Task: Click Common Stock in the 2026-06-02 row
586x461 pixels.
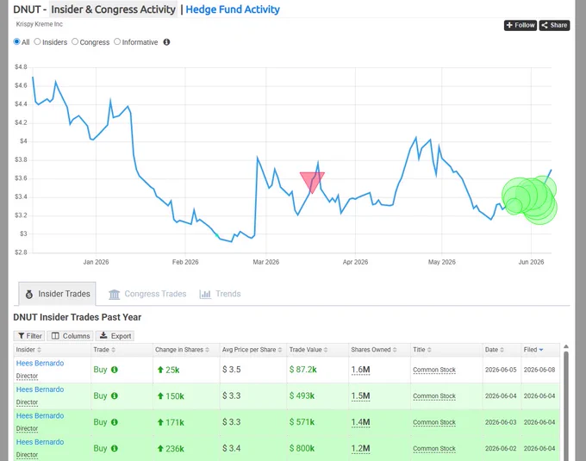Action: pyautogui.click(x=434, y=448)
